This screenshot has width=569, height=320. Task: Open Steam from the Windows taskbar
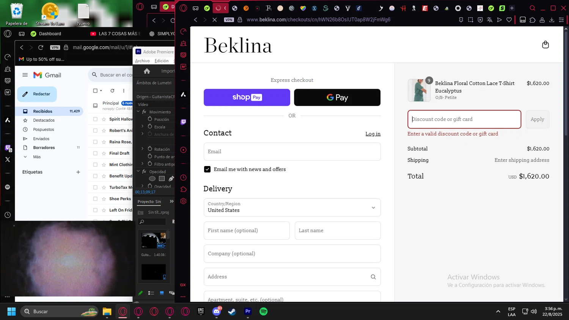point(232,311)
